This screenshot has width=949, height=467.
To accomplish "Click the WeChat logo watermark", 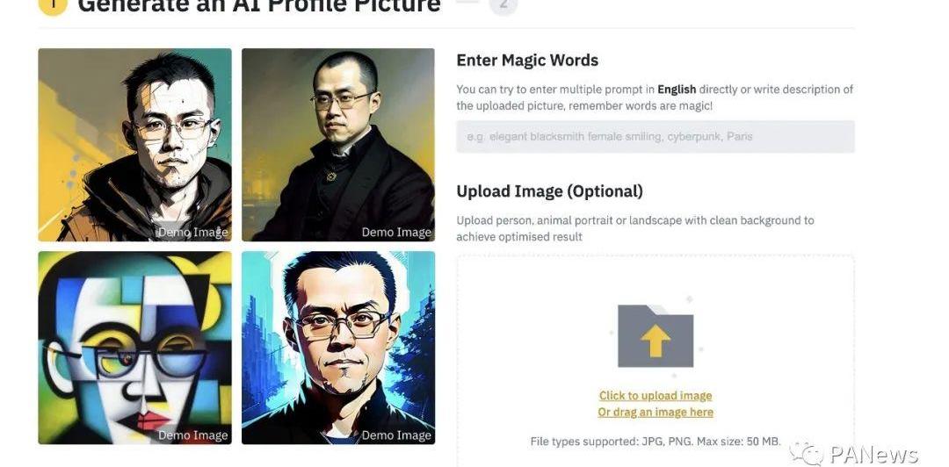I will tap(807, 454).
